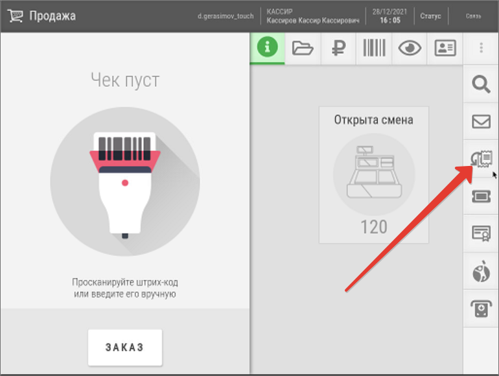499x376 pixels.
Task: Click the cashier name Кассиров Кассир Кассирович
Action: 313,21
